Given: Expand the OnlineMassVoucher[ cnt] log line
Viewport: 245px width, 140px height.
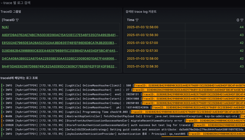Looking at the screenshot, I should (4, 90).
